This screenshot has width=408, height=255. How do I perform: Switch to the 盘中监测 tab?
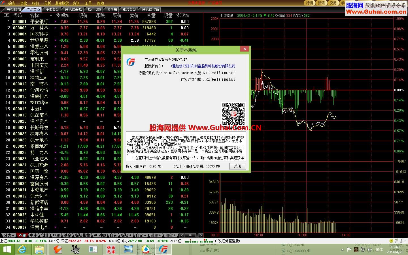point(94,9)
